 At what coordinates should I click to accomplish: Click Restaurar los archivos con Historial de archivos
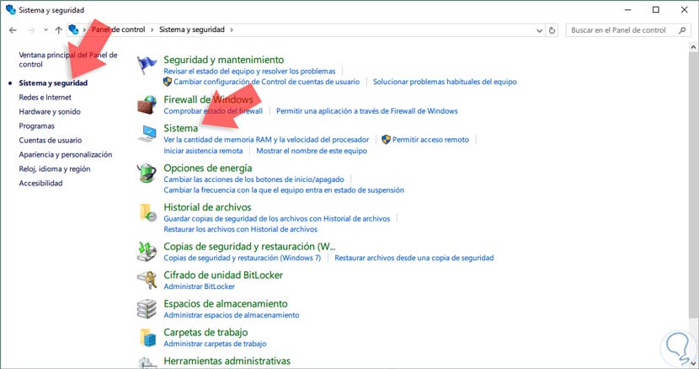(x=241, y=229)
